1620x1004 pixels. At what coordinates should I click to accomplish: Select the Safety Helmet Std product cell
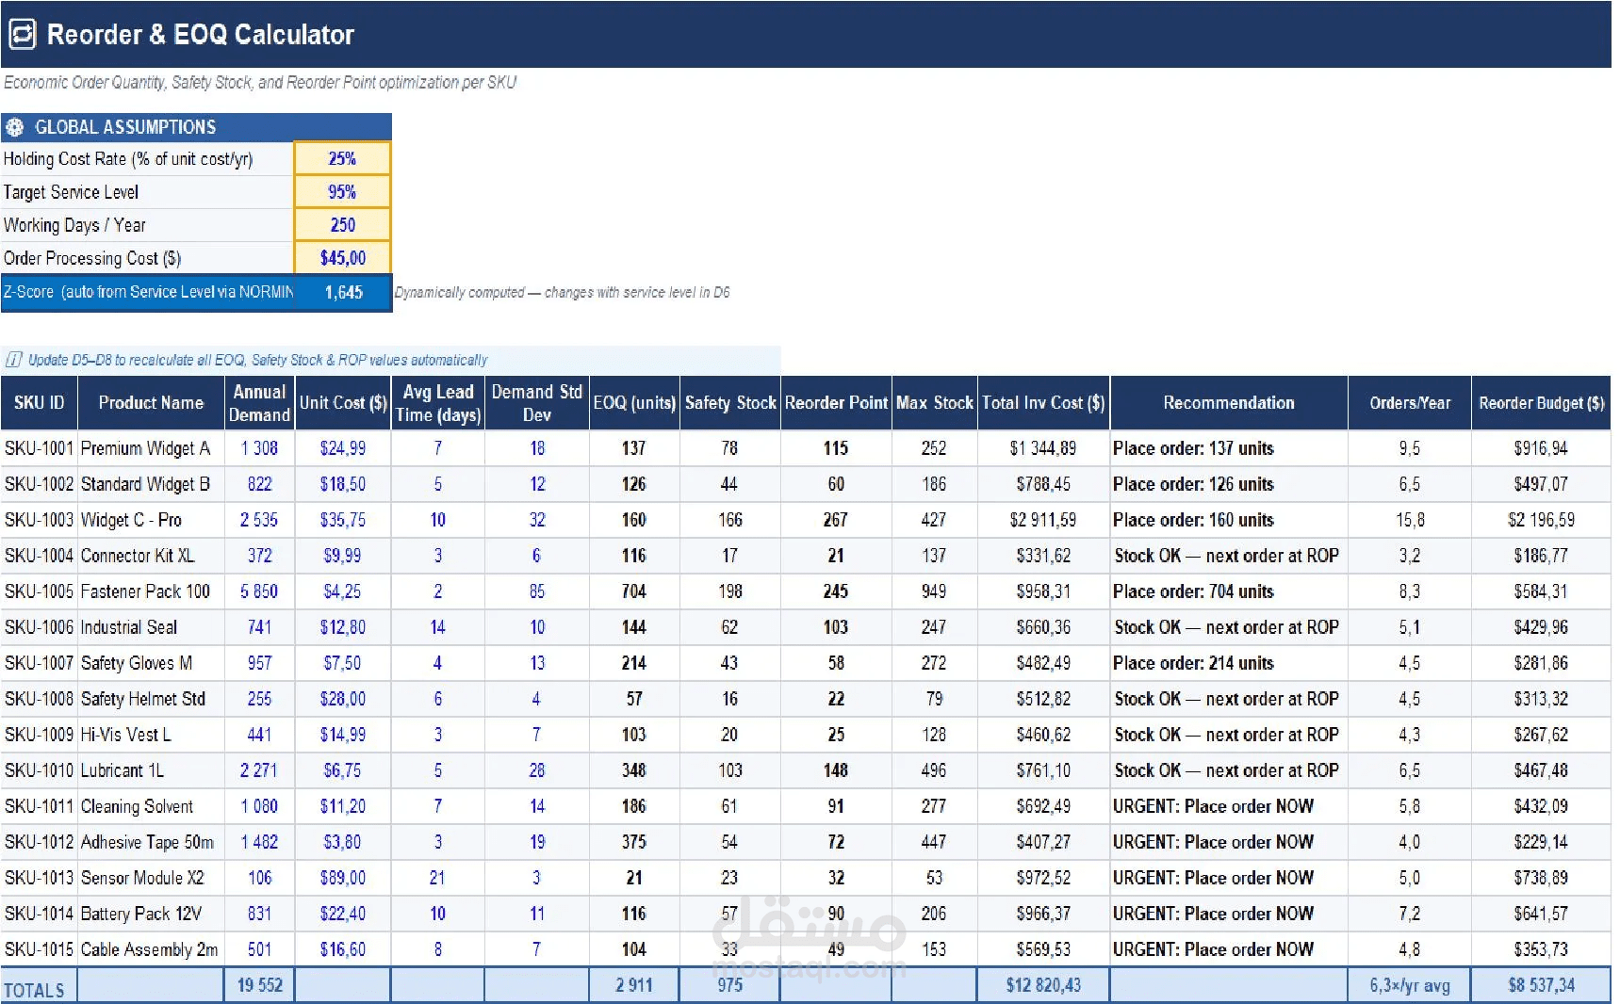pos(151,699)
